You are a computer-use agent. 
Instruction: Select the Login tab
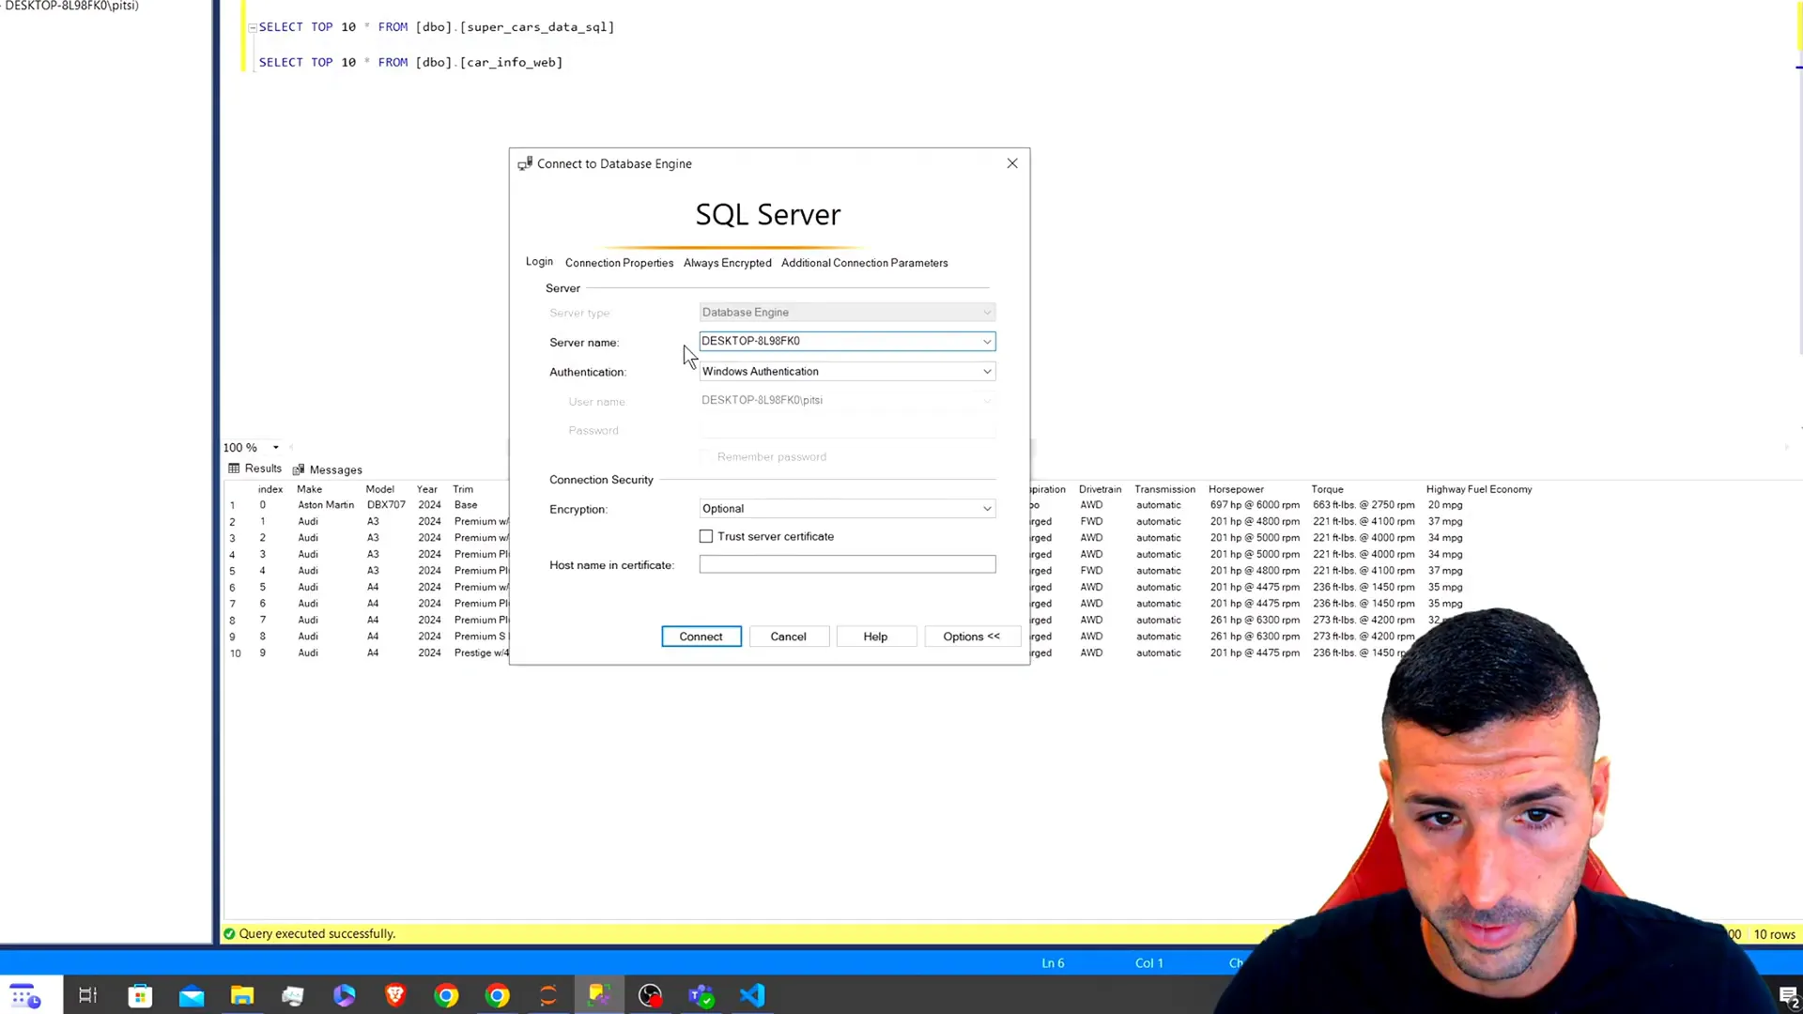point(540,263)
